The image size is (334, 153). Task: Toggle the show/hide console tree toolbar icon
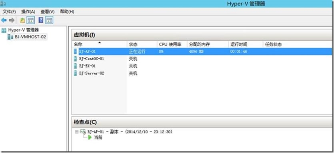coord(30,20)
